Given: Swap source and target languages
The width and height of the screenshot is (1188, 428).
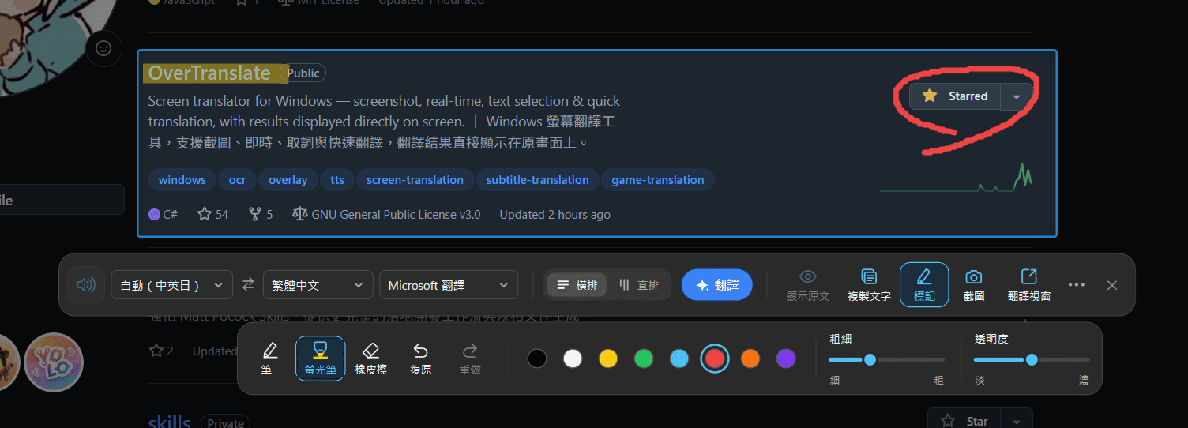Looking at the screenshot, I should pos(248,285).
